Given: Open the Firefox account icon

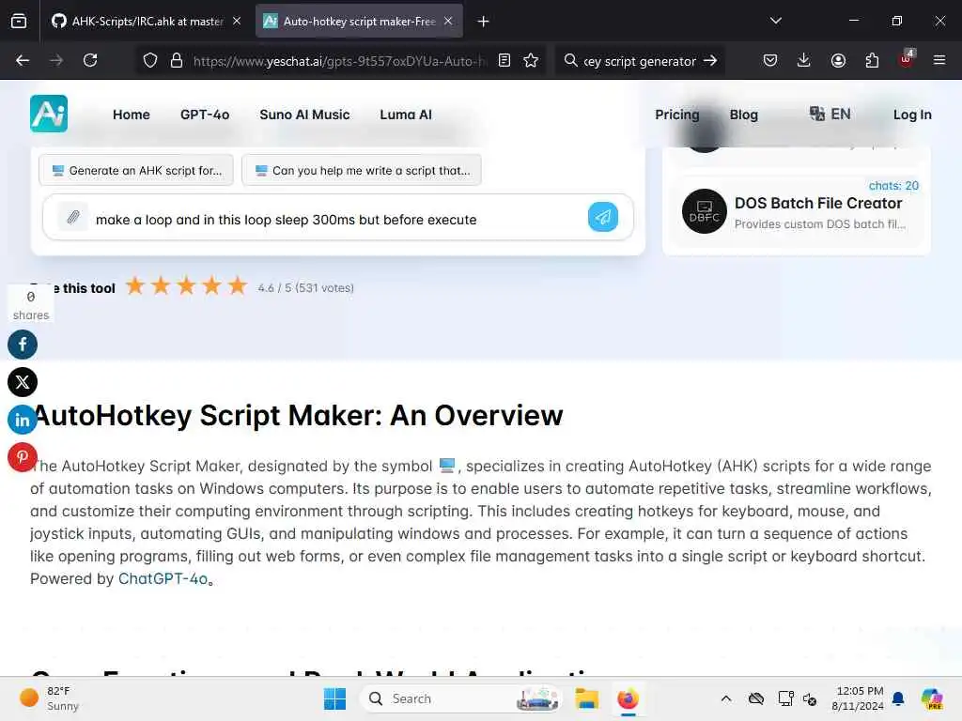Looking at the screenshot, I should coord(838,61).
